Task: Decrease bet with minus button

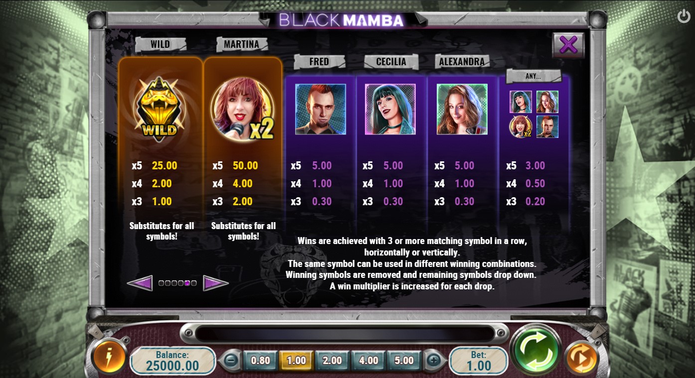Action: tap(230, 360)
